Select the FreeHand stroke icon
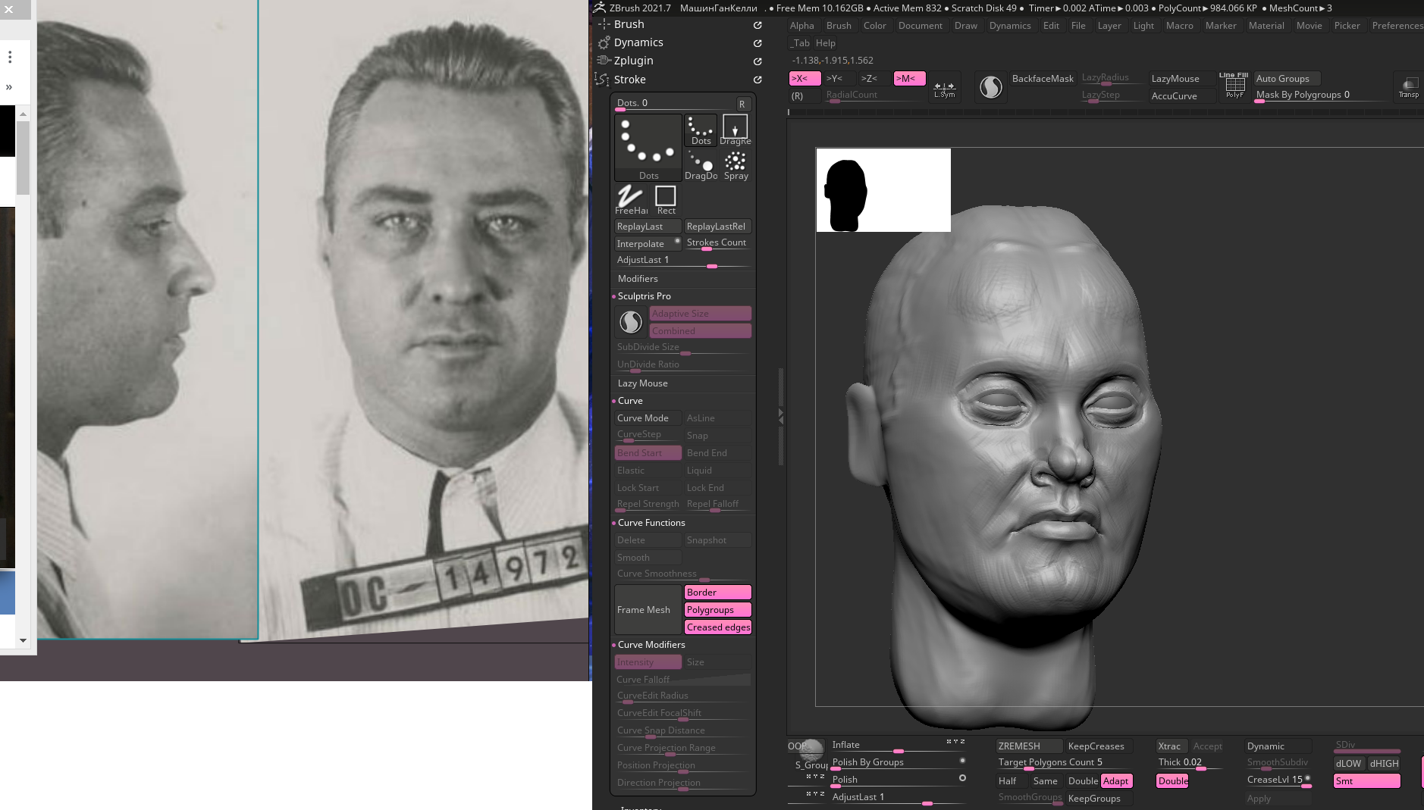This screenshot has width=1424, height=810. [x=631, y=200]
